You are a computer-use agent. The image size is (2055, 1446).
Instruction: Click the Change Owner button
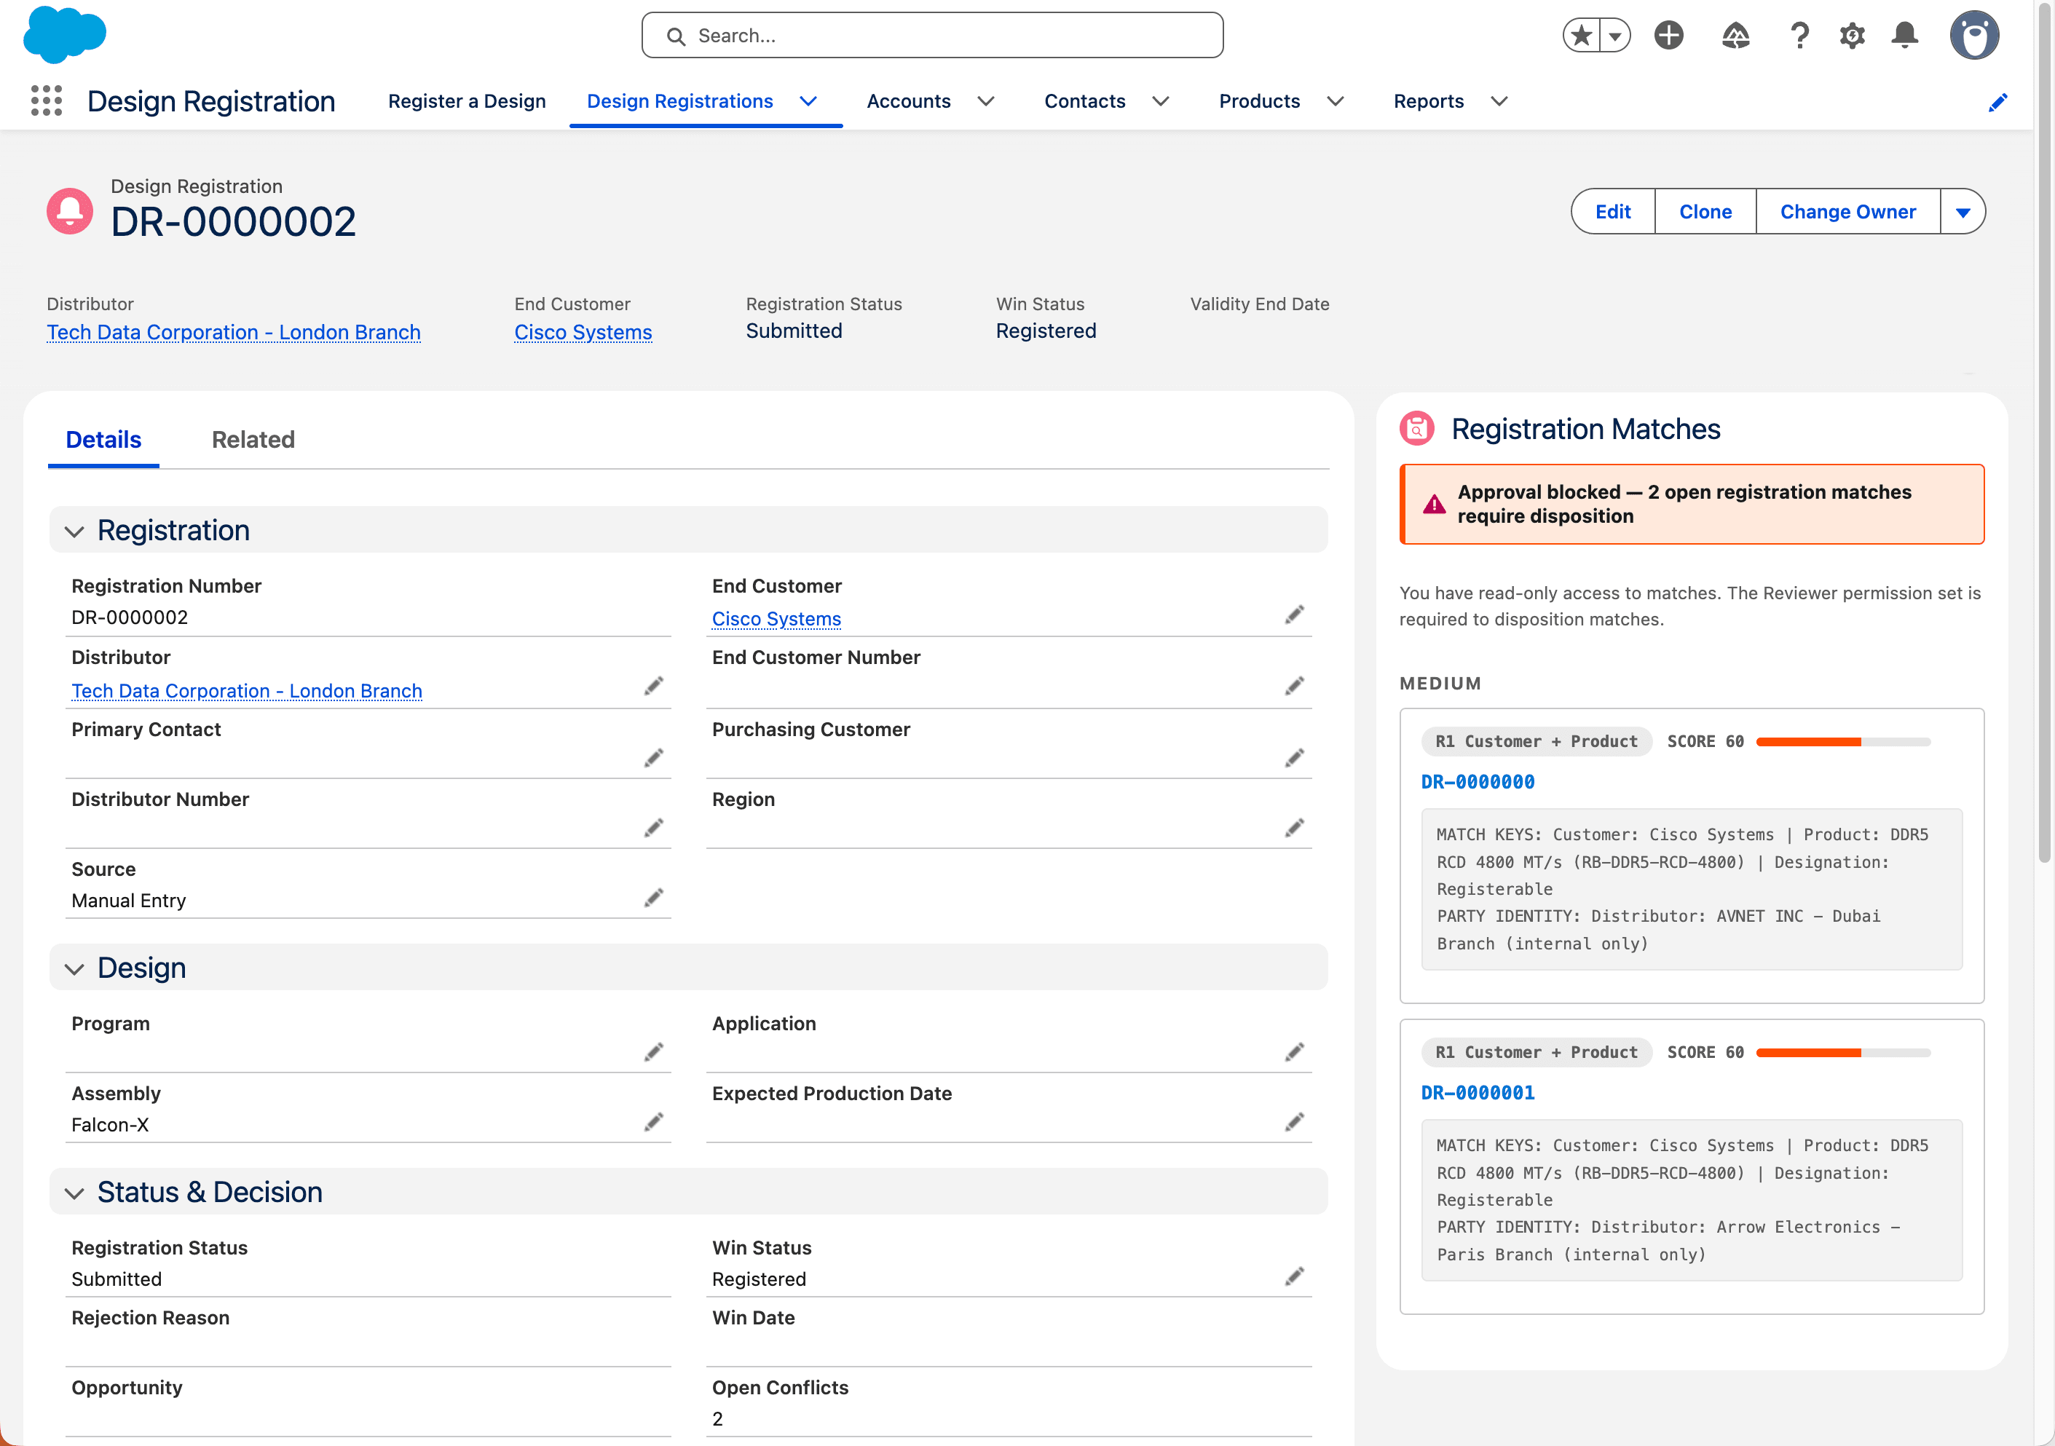coord(1847,212)
